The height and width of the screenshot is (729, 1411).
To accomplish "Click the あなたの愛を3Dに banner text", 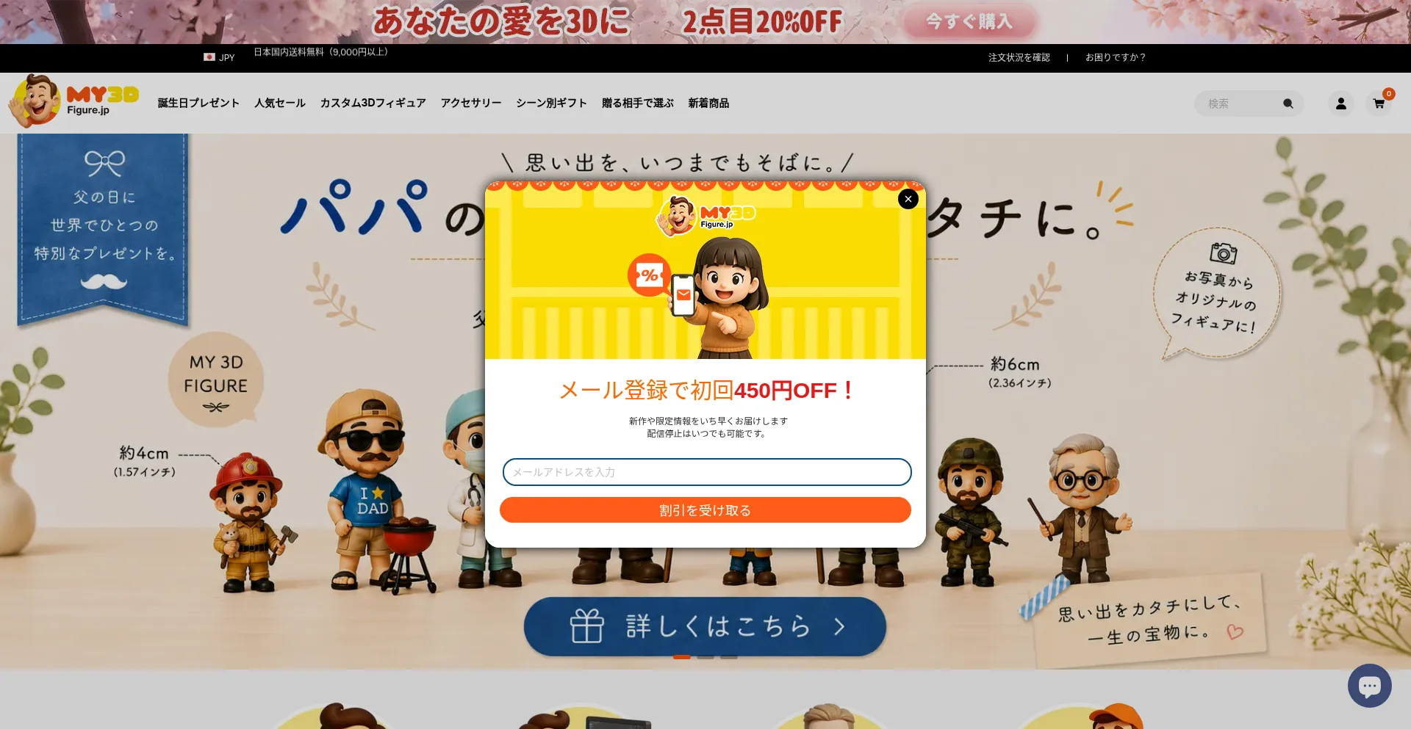I will [501, 21].
